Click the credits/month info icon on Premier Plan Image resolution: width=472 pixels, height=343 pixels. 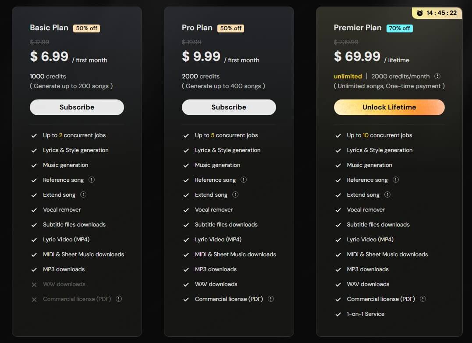(437, 76)
